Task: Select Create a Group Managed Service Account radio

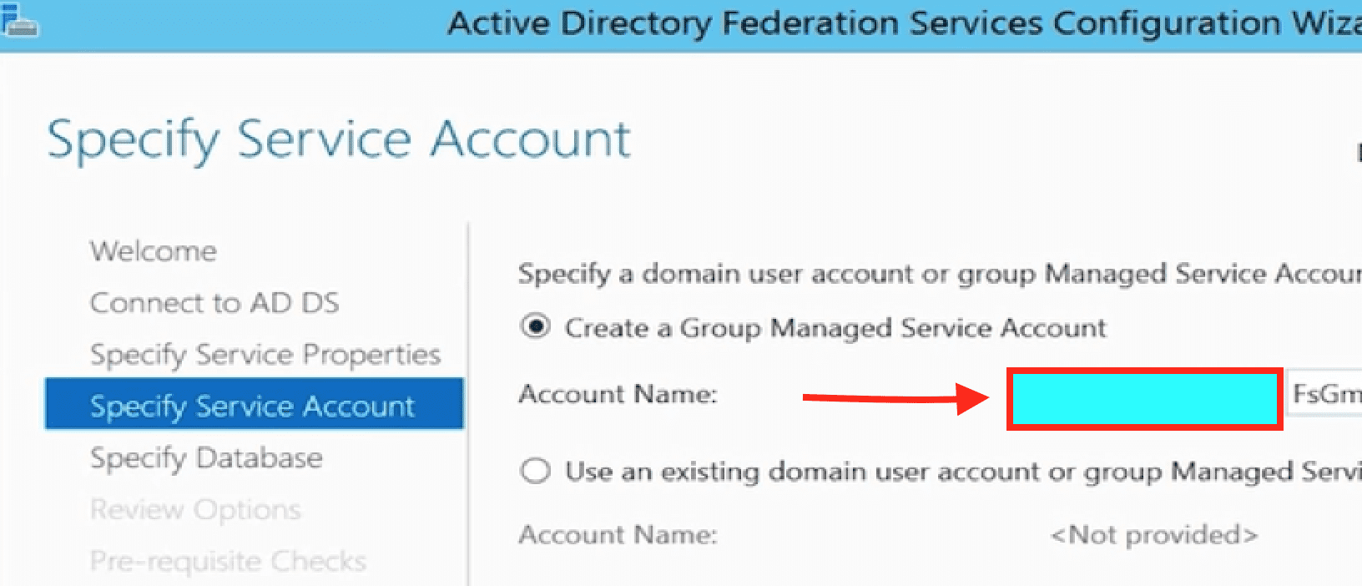Action: point(535,326)
